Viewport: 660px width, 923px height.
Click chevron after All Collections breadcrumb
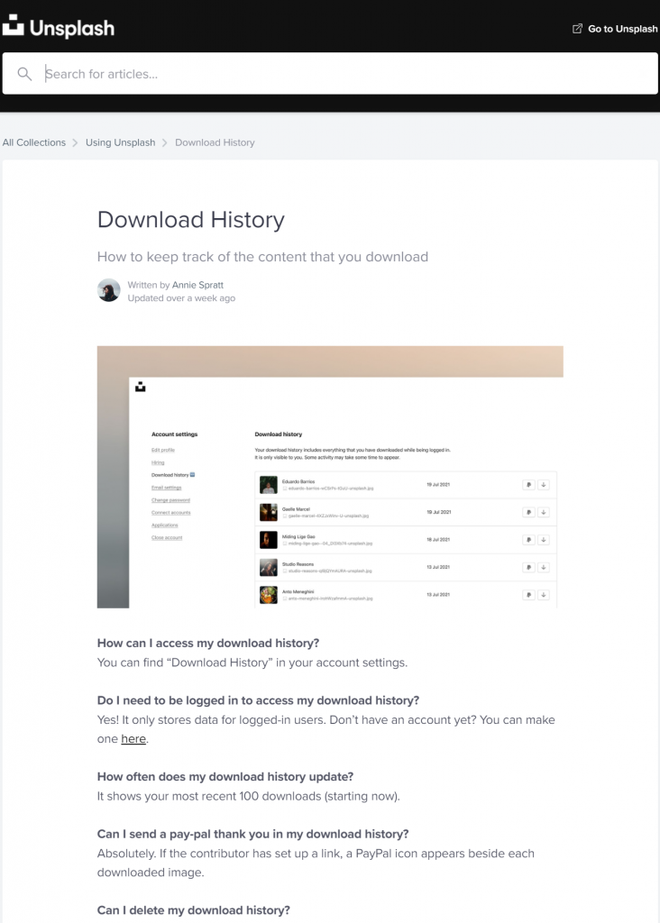pos(76,142)
